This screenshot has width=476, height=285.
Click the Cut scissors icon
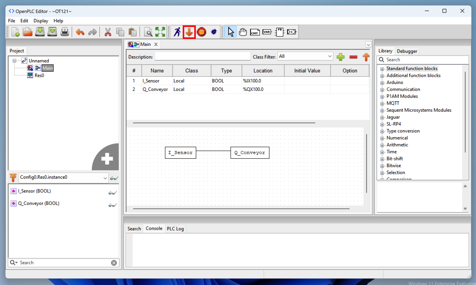click(x=108, y=32)
